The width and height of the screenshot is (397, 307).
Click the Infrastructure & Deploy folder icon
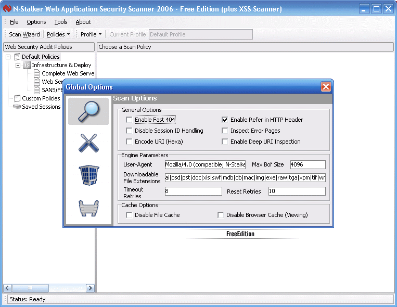[x=27, y=65]
